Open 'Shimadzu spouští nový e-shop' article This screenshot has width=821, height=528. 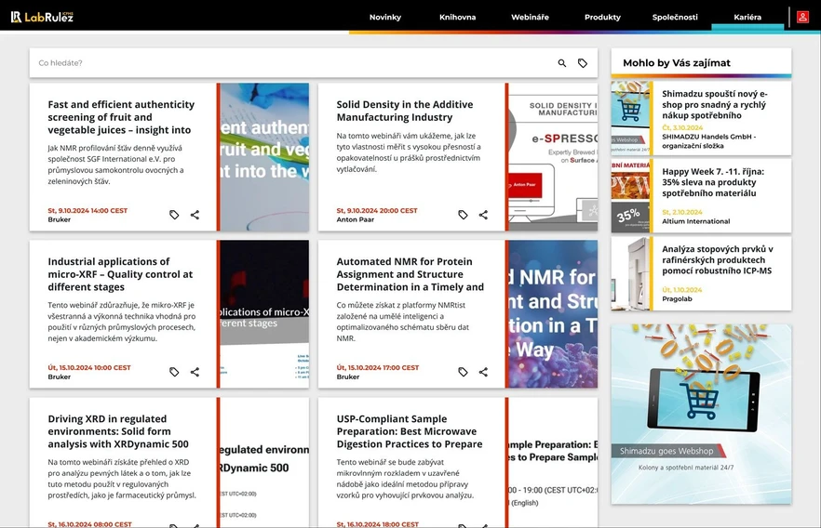pos(714,104)
